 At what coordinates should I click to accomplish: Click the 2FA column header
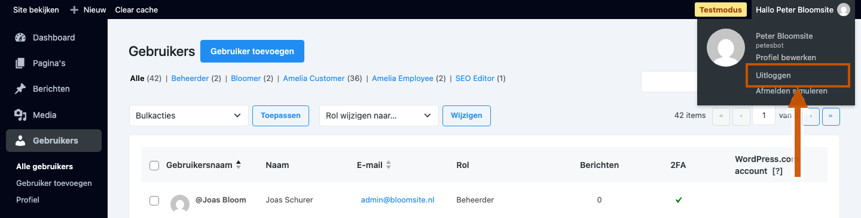pyautogui.click(x=678, y=165)
